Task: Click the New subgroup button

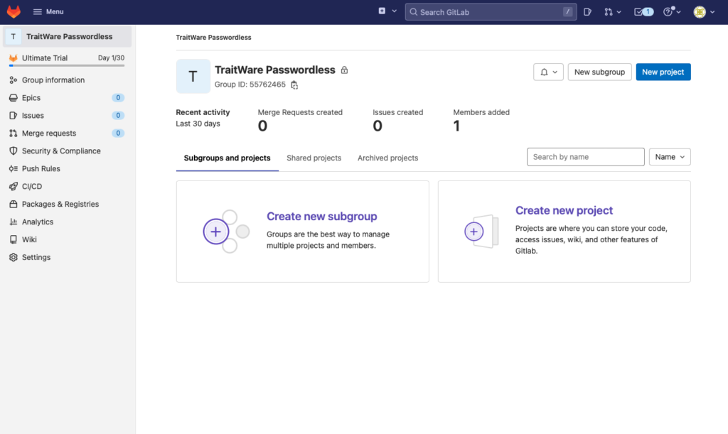Action: pos(599,72)
